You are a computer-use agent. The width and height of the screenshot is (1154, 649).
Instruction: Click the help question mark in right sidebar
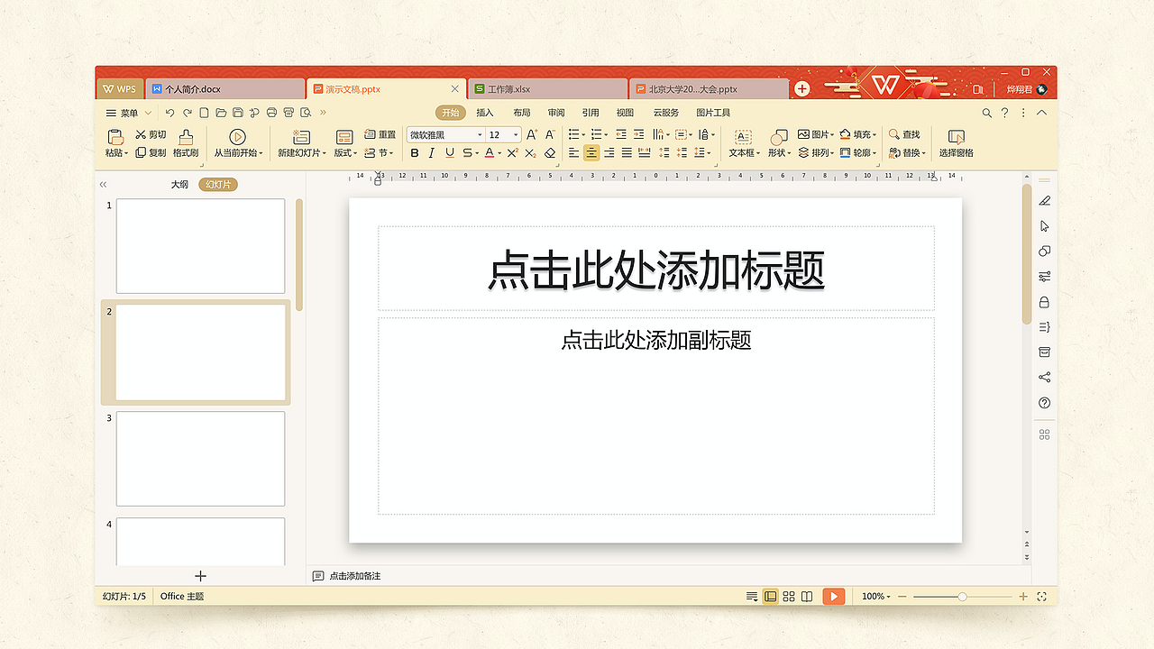click(x=1045, y=403)
